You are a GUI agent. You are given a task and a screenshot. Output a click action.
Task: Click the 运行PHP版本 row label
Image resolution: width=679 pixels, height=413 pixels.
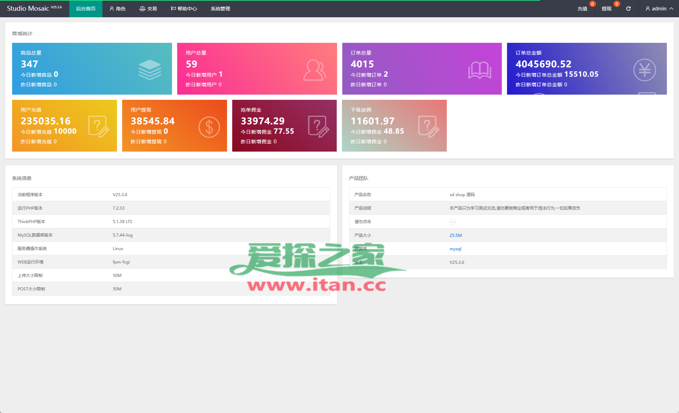click(x=30, y=208)
